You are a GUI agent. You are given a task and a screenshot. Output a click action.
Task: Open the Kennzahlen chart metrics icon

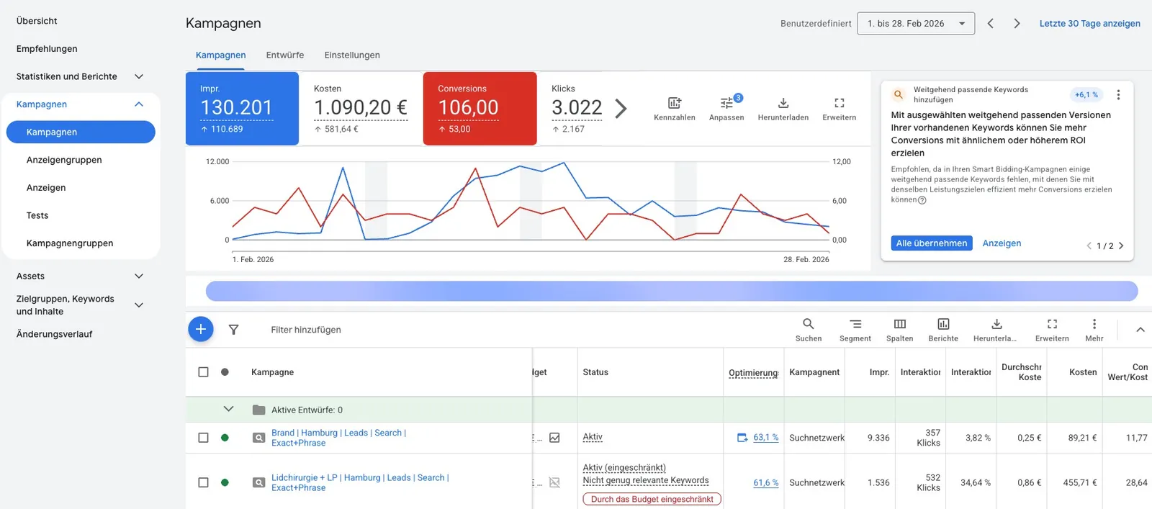[675, 103]
